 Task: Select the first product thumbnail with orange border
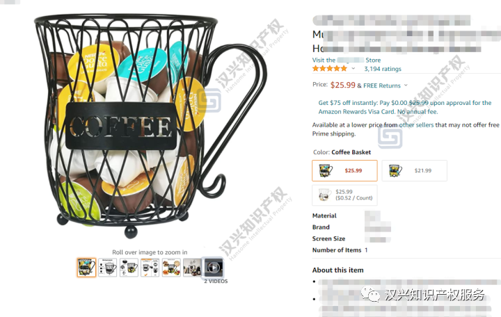[x=86, y=267]
